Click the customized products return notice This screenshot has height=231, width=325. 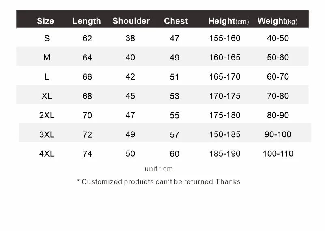point(159,181)
